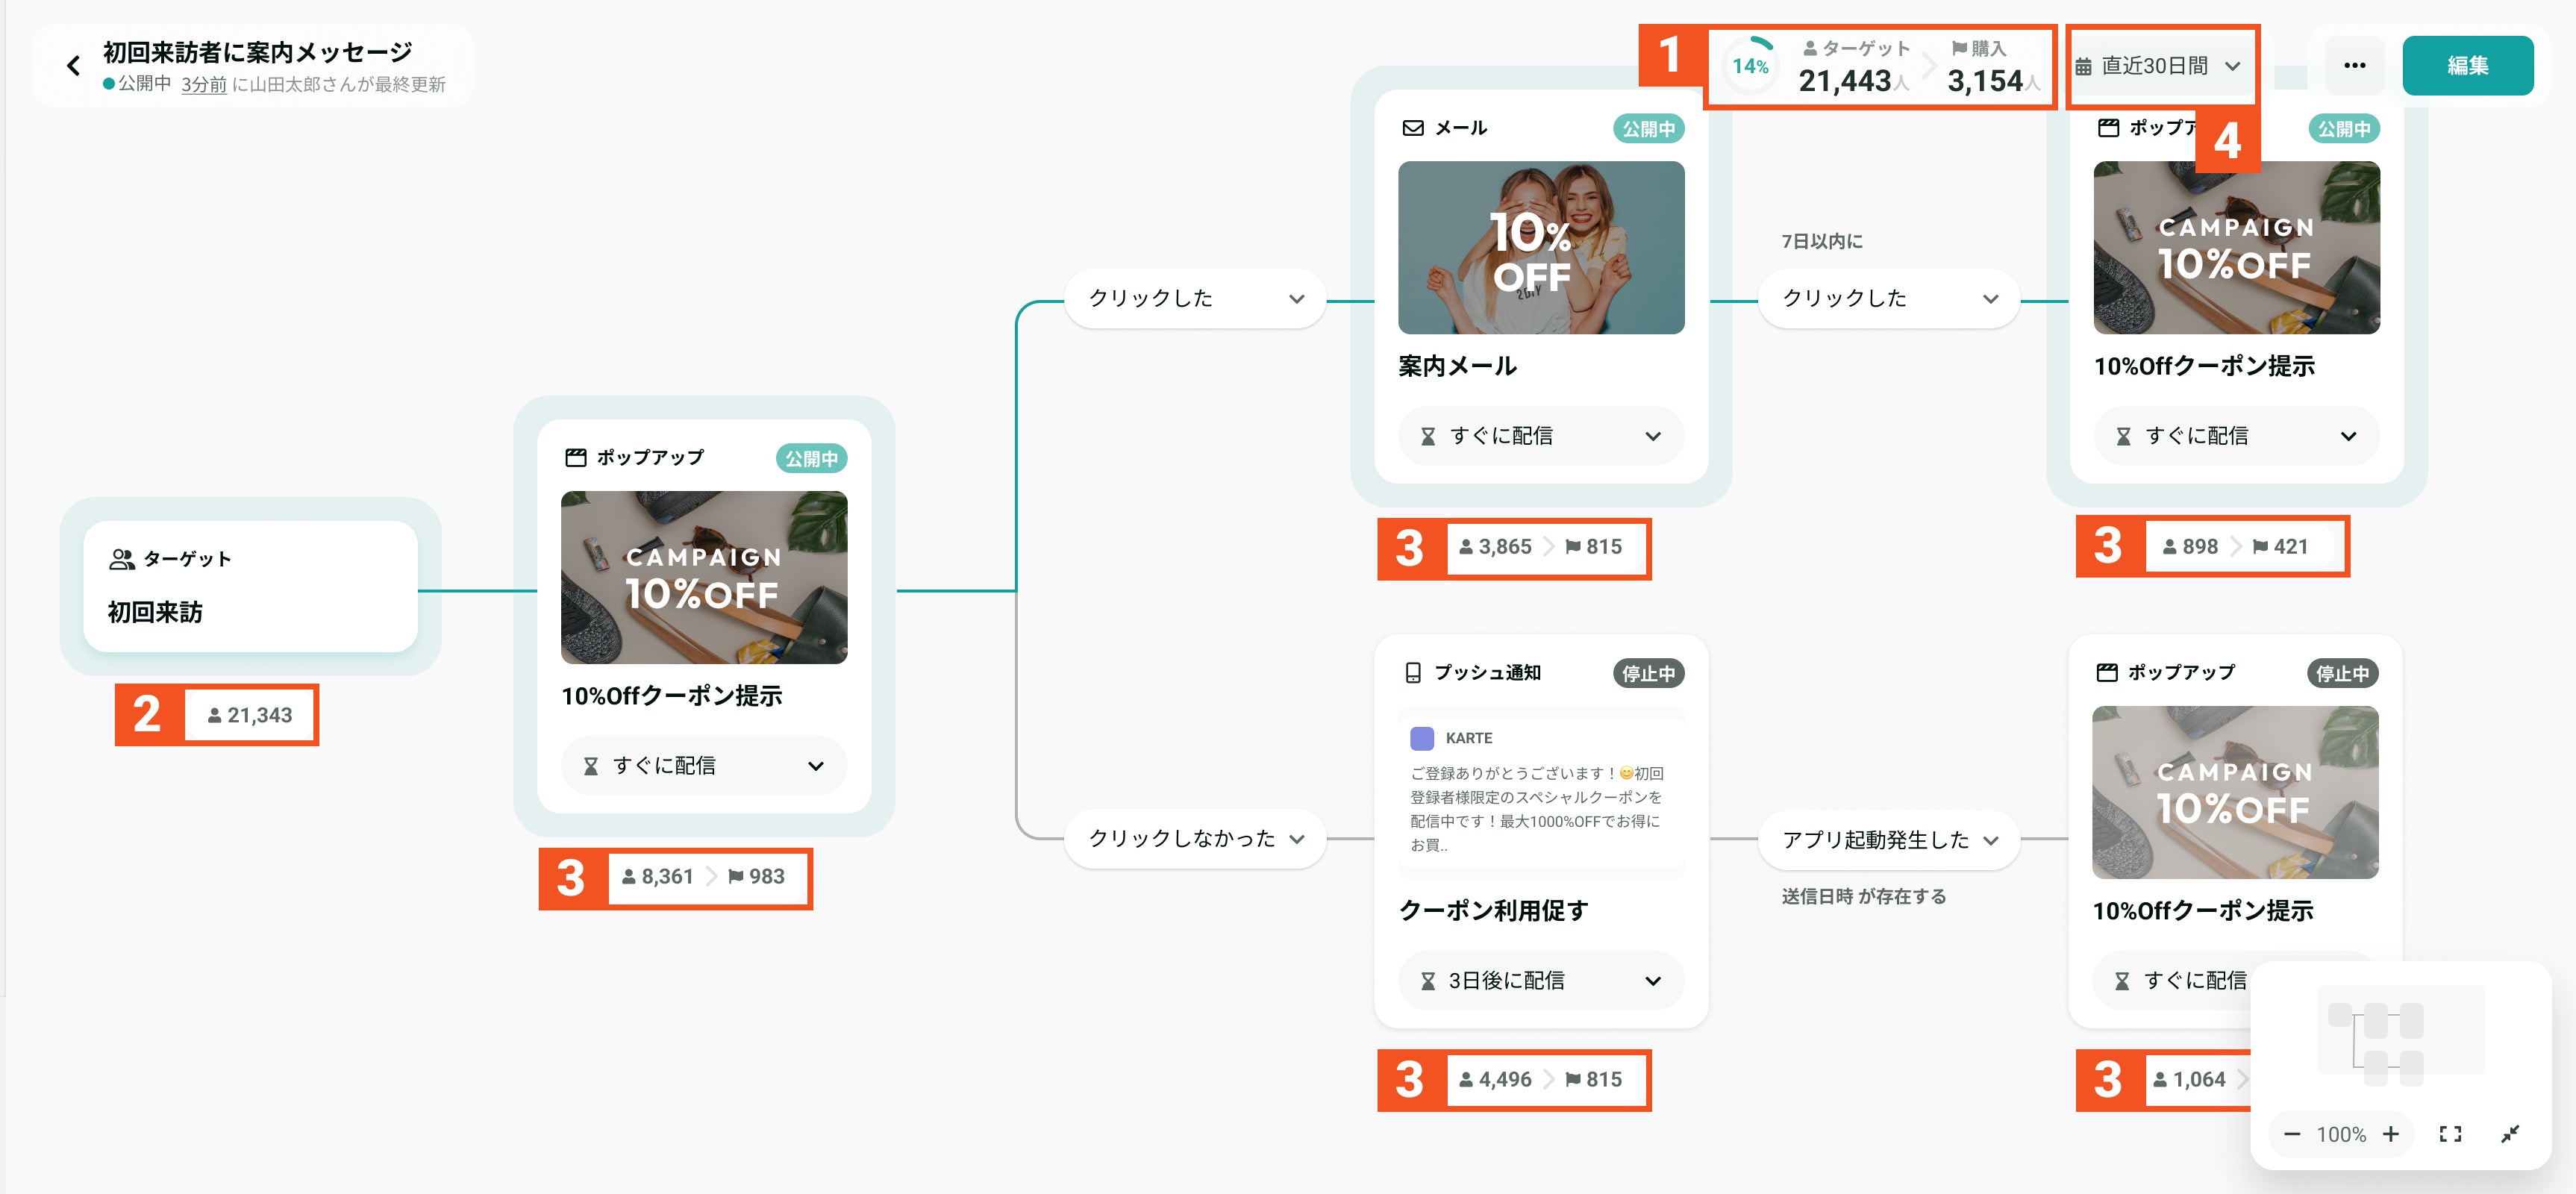
Task: Collapse the minimap panel with arrows icon
Action: (2510, 1134)
